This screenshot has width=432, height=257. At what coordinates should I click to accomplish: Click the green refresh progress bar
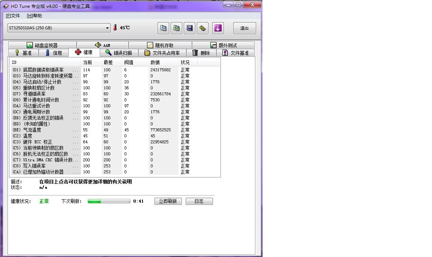pos(109,201)
